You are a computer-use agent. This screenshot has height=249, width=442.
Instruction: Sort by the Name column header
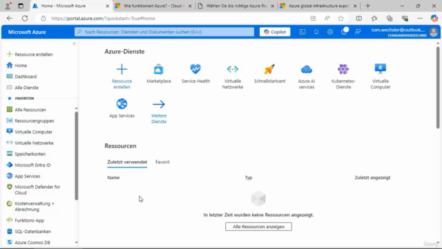coord(113,178)
